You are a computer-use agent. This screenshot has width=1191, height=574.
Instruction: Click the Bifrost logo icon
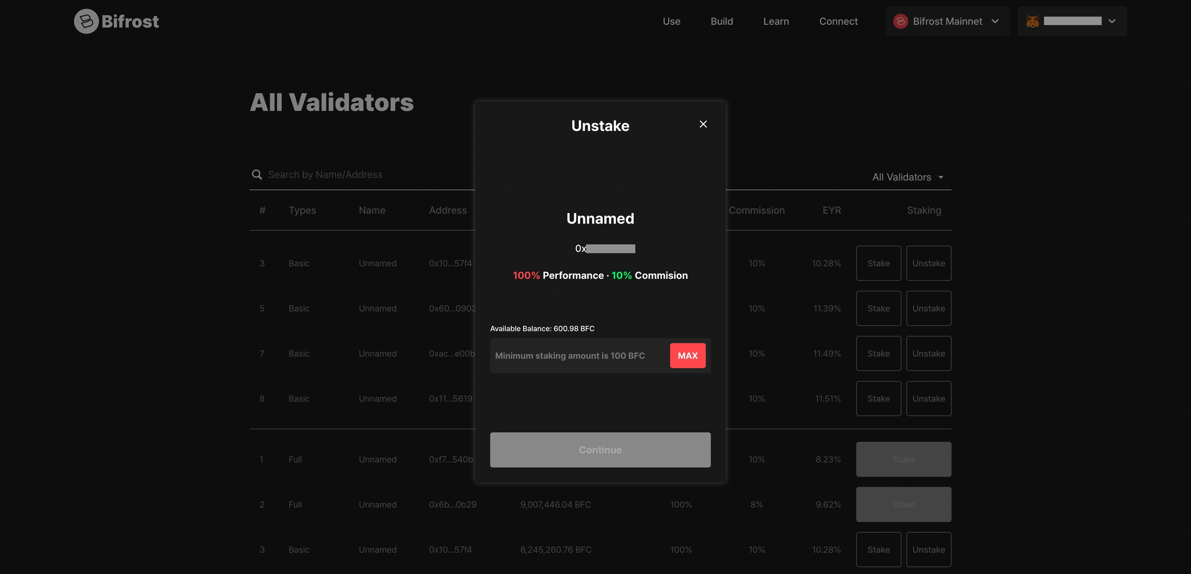pos(86,21)
